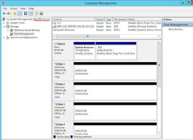Collapse the Storage tree node
Image resolution: width=193 pixels, height=140 pixels.
pos(4,27)
